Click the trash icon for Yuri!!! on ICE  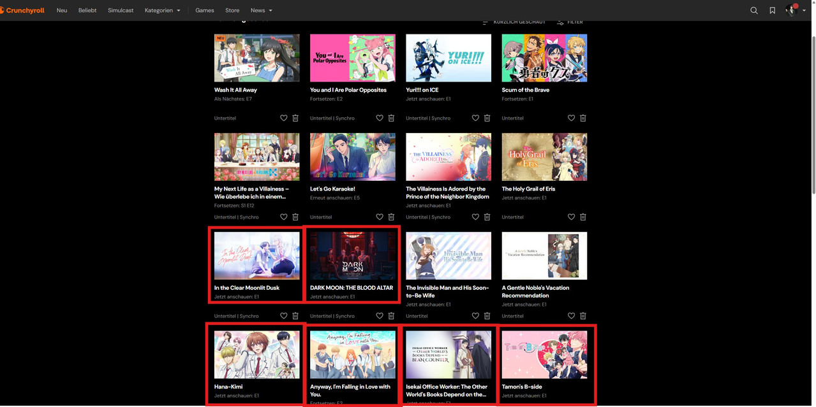pyautogui.click(x=487, y=118)
